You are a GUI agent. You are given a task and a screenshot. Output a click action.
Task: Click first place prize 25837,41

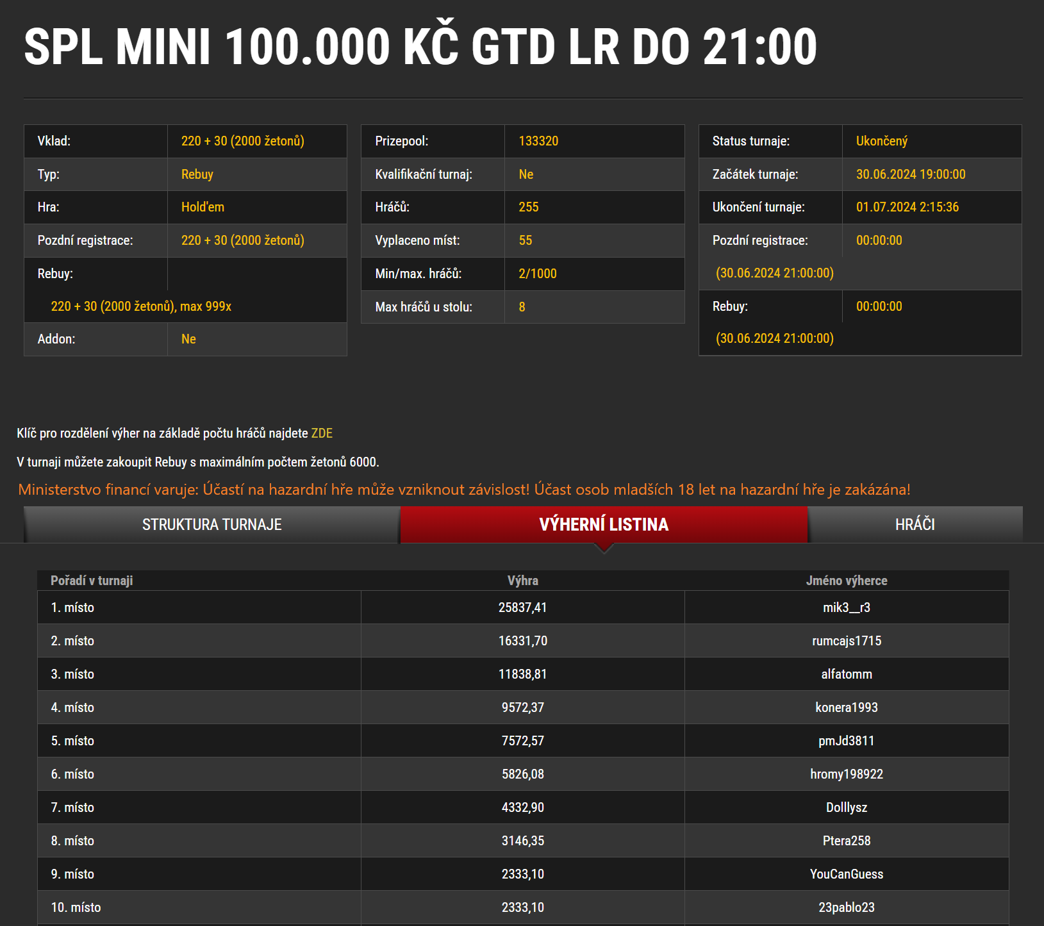[522, 608]
